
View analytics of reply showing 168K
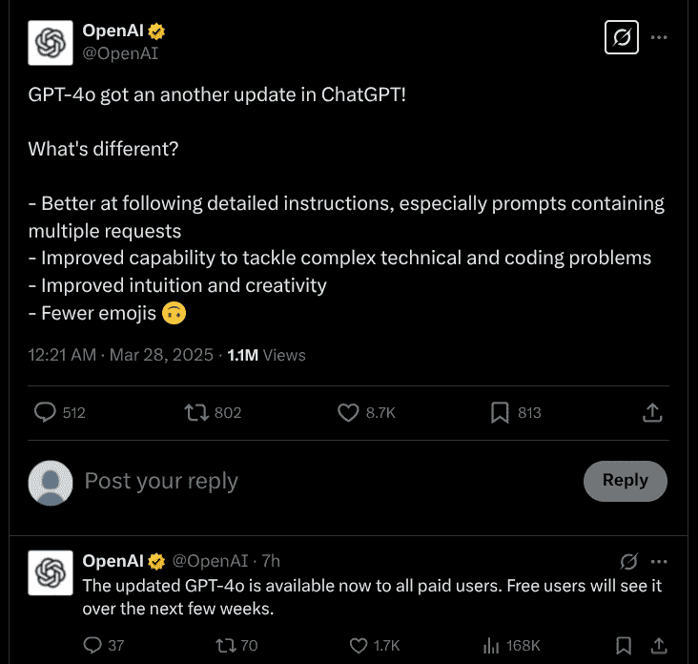pyautogui.click(x=491, y=646)
